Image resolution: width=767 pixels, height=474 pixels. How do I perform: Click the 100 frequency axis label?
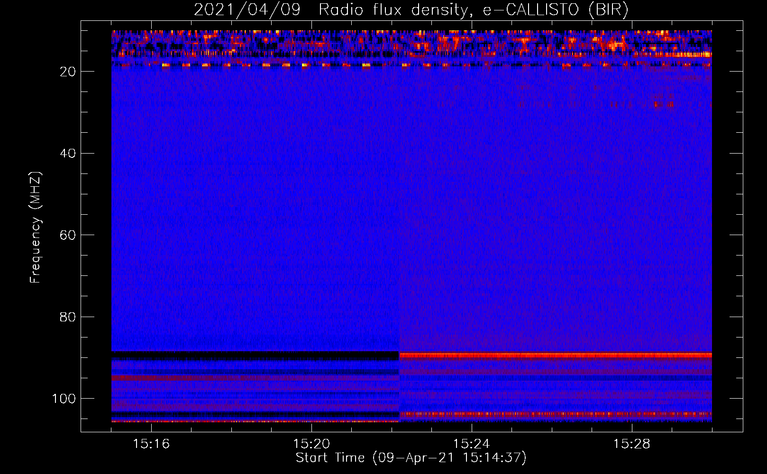click(64, 399)
